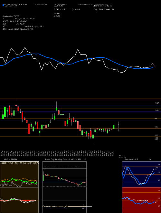Click the 'Stochastics: 74.79' readout
The height and width of the screenshot is (213, 161).
tap(11, 16)
